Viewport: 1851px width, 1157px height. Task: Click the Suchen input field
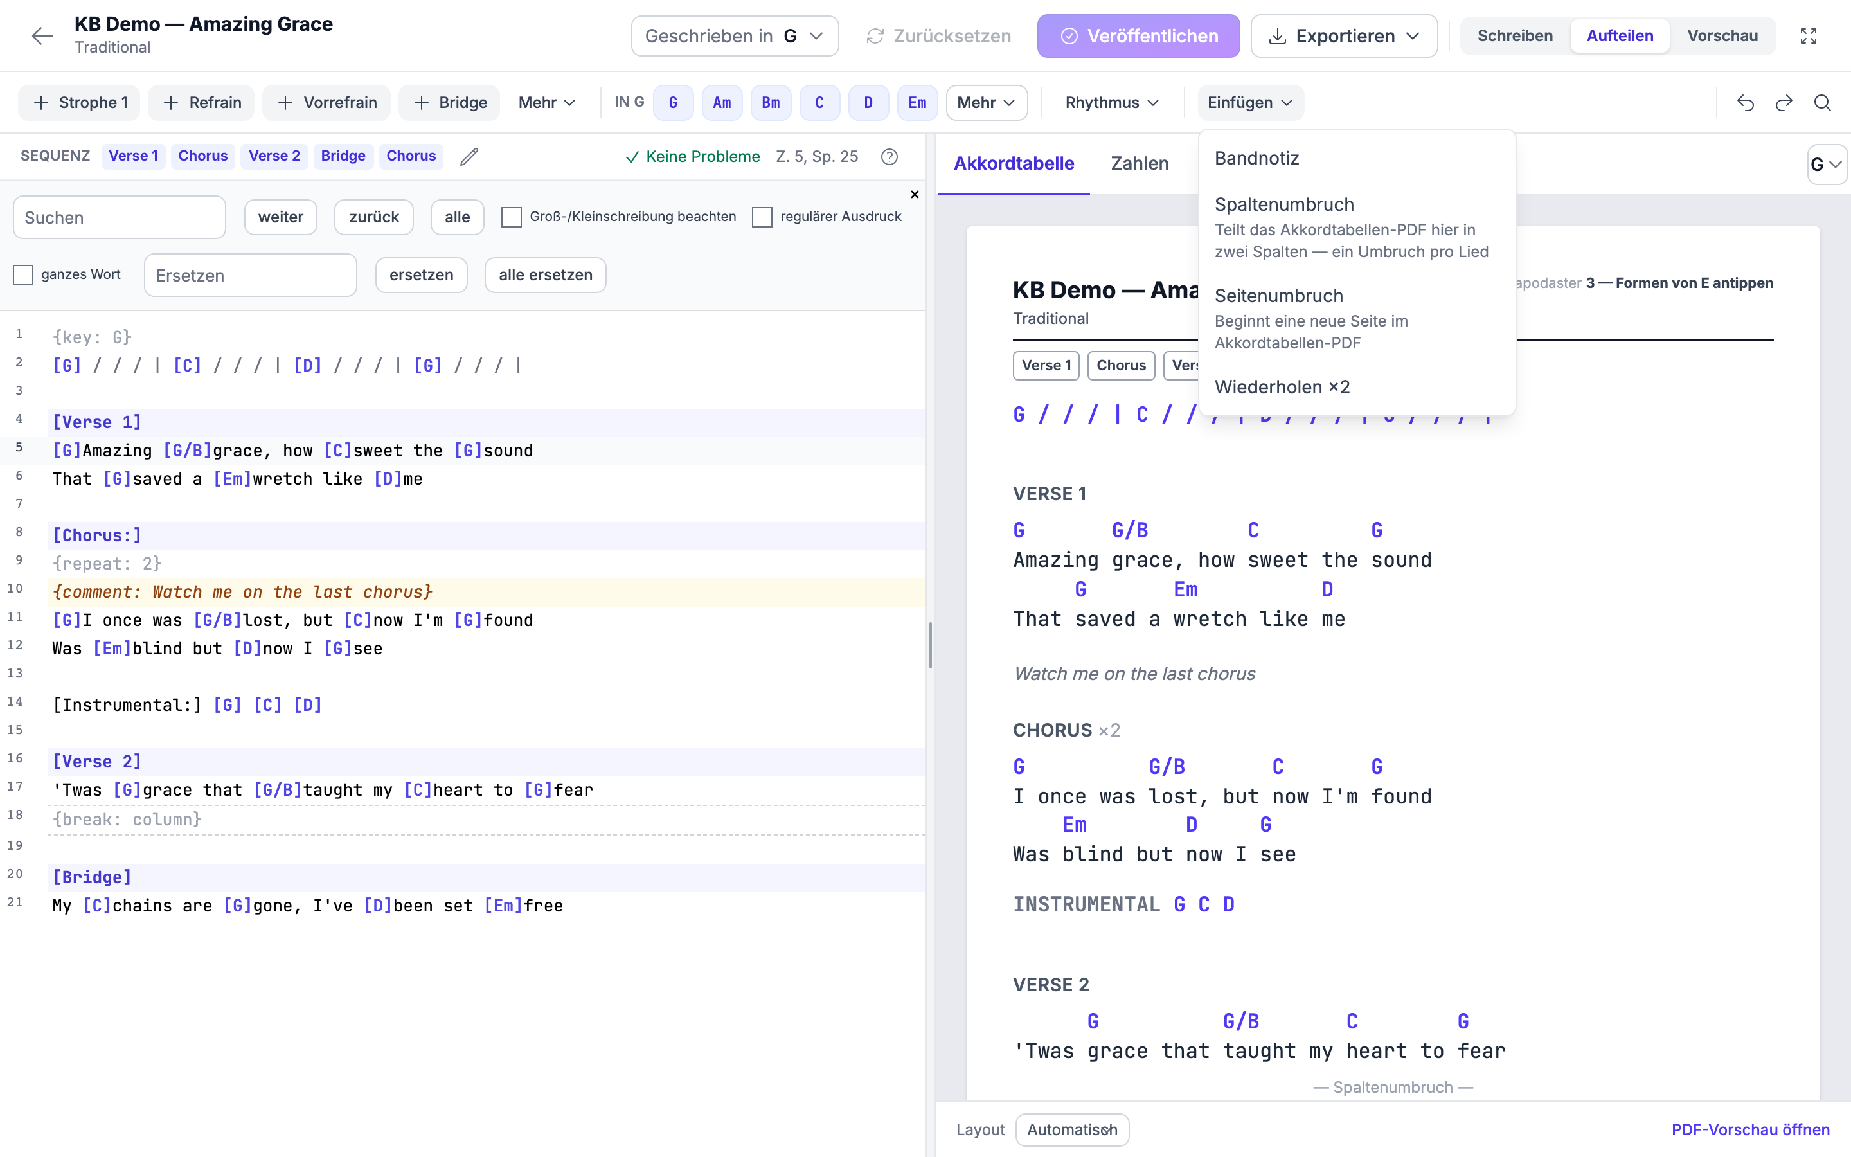pyautogui.click(x=120, y=217)
